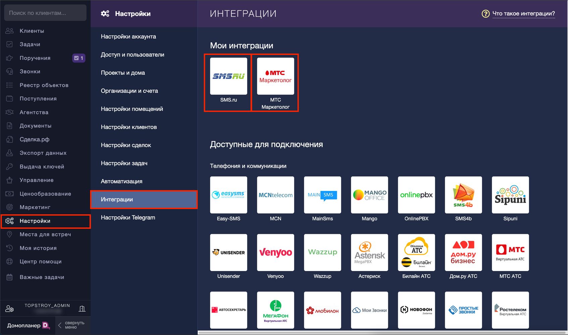Select the SMS4b integration tile
Image resolution: width=568 pixels, height=335 pixels.
(463, 195)
